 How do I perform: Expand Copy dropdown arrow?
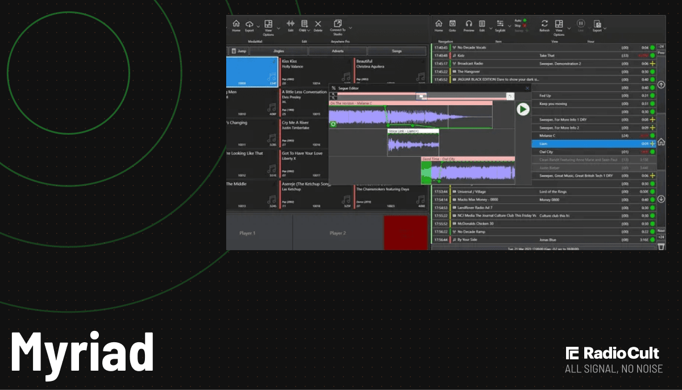[309, 30]
